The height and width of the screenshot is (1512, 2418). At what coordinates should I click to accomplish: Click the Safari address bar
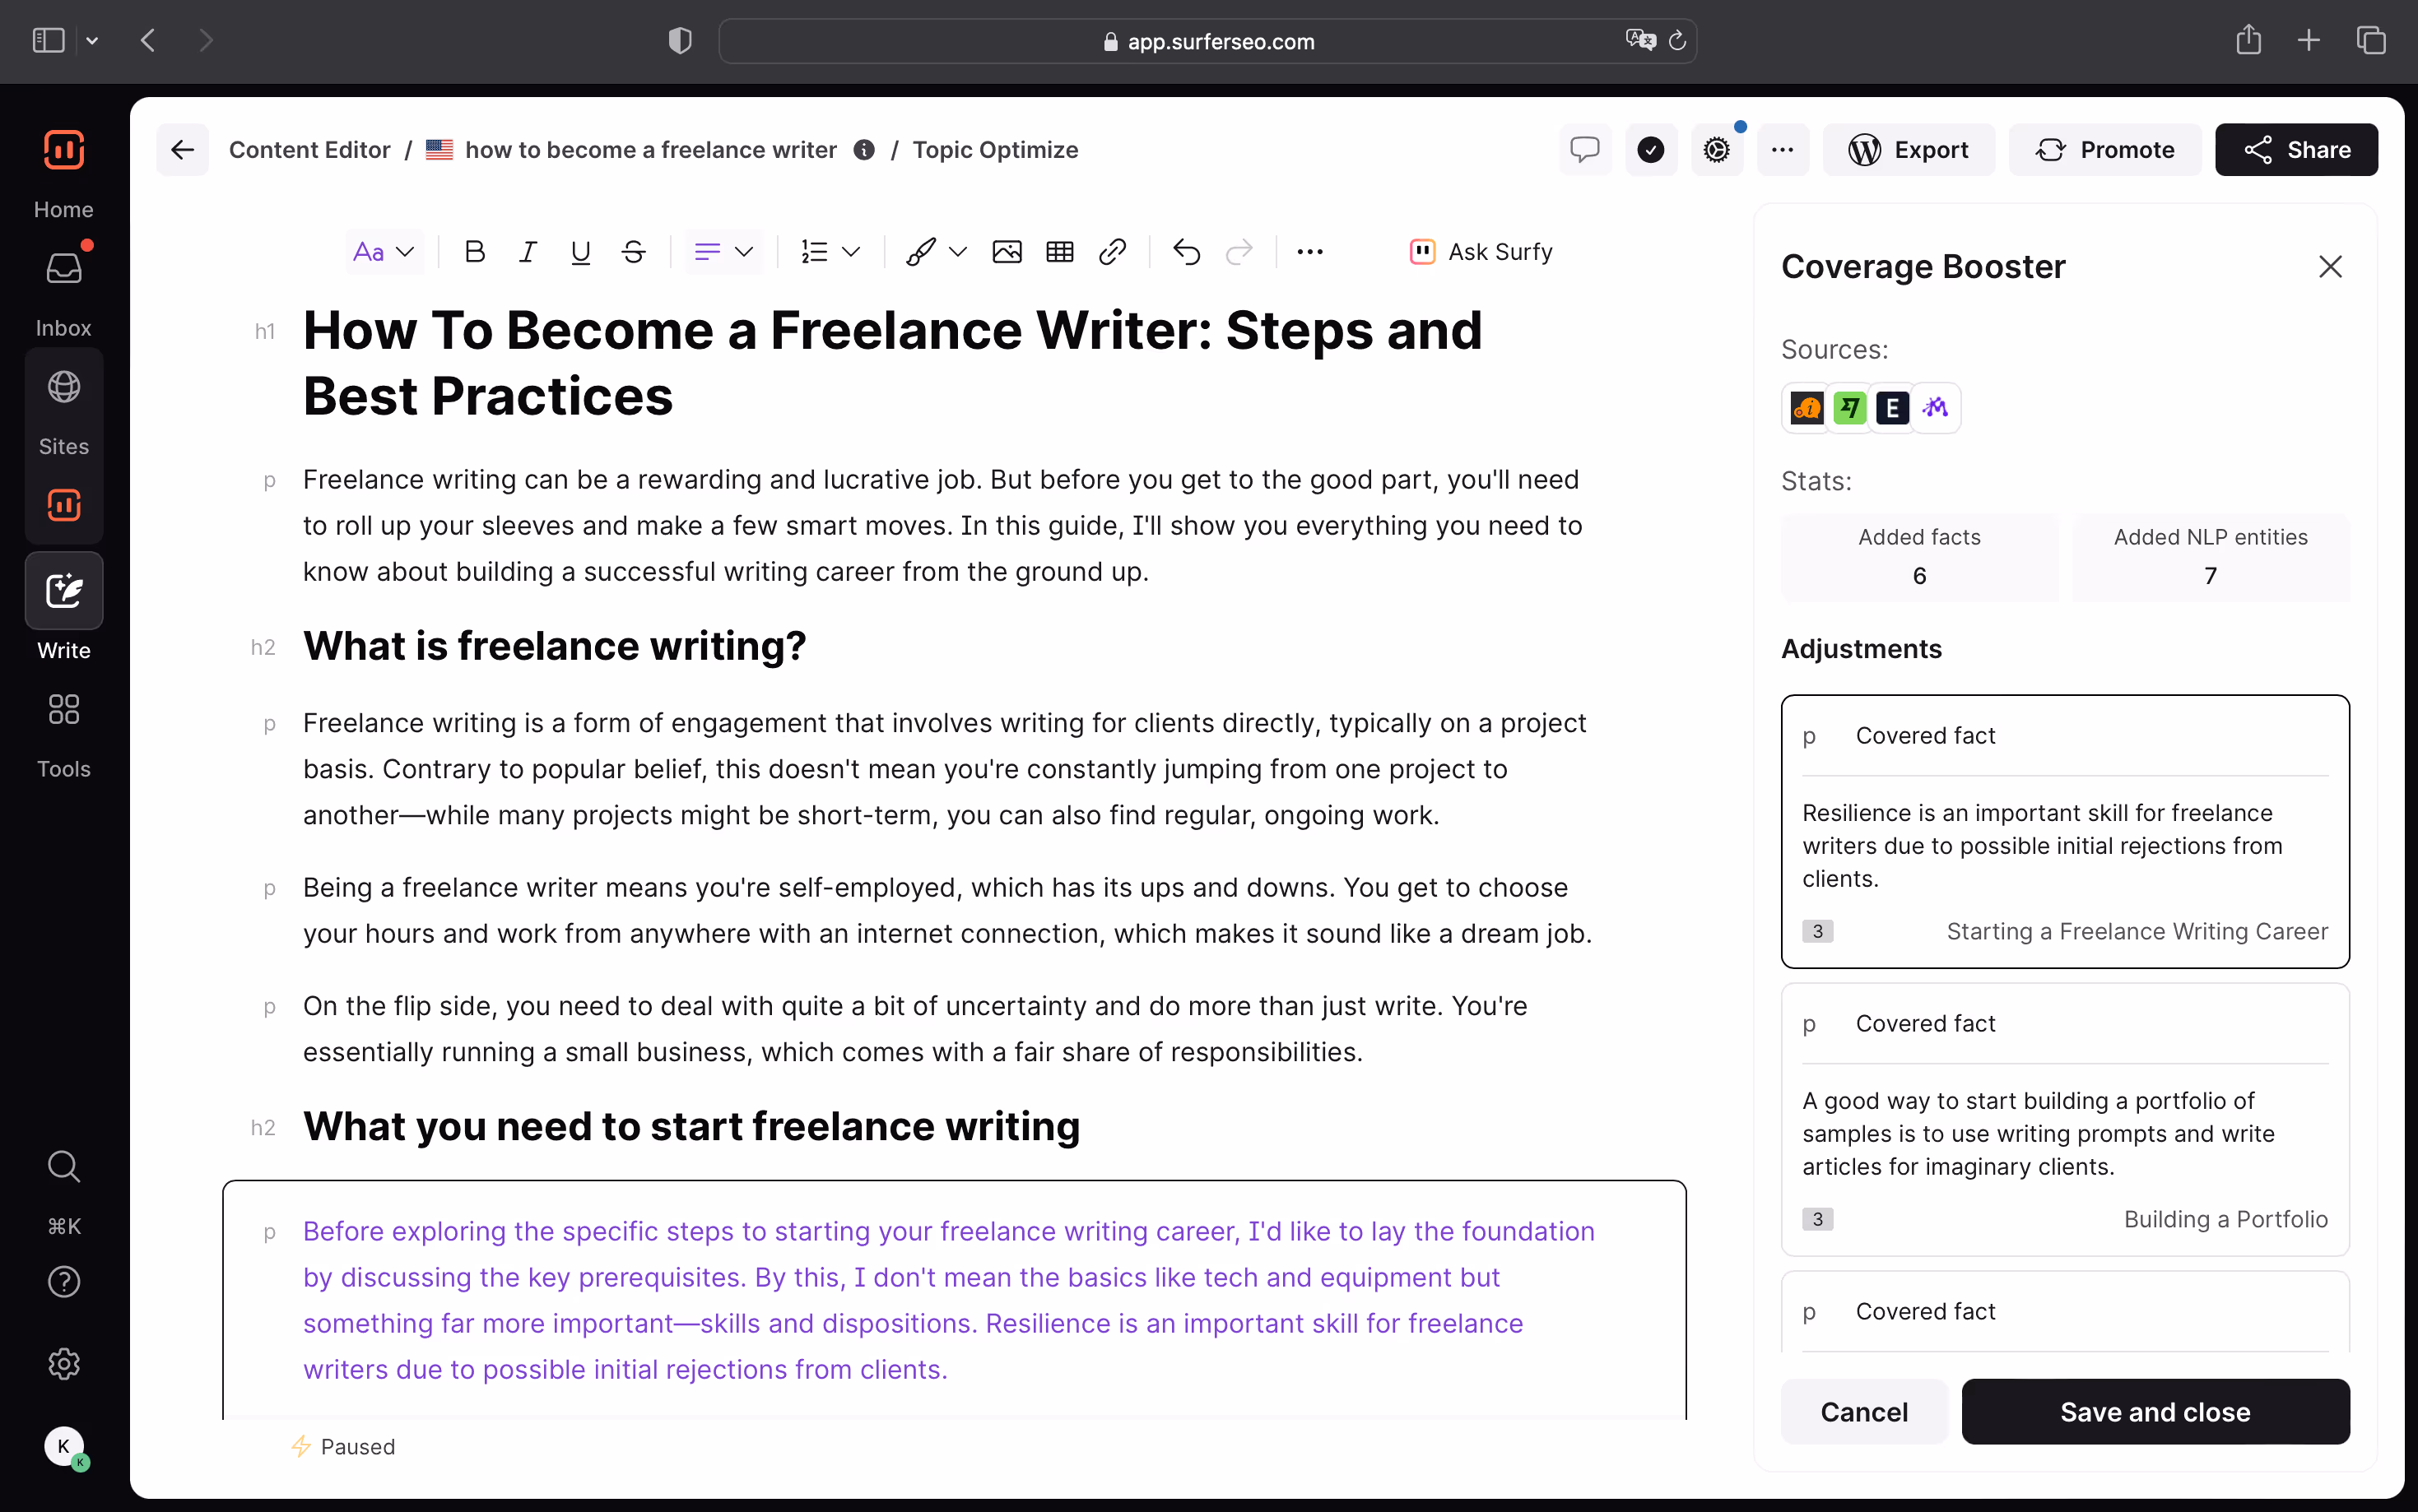pos(1207,41)
